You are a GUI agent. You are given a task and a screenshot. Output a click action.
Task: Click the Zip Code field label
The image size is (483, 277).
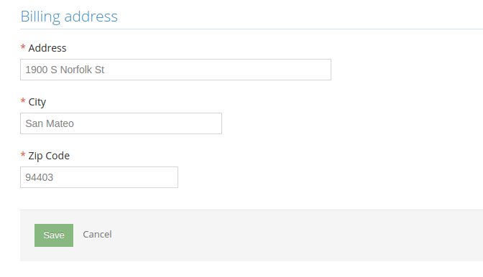49,156
